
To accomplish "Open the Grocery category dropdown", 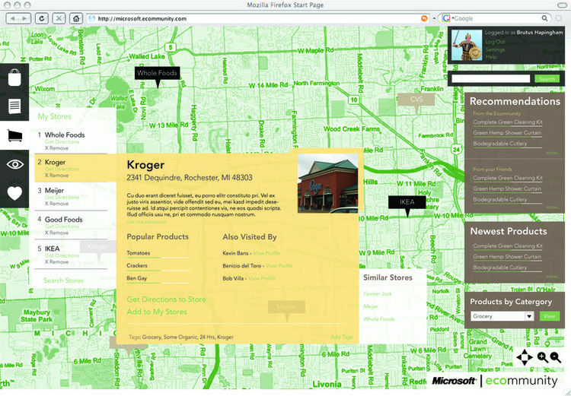I will coord(502,316).
